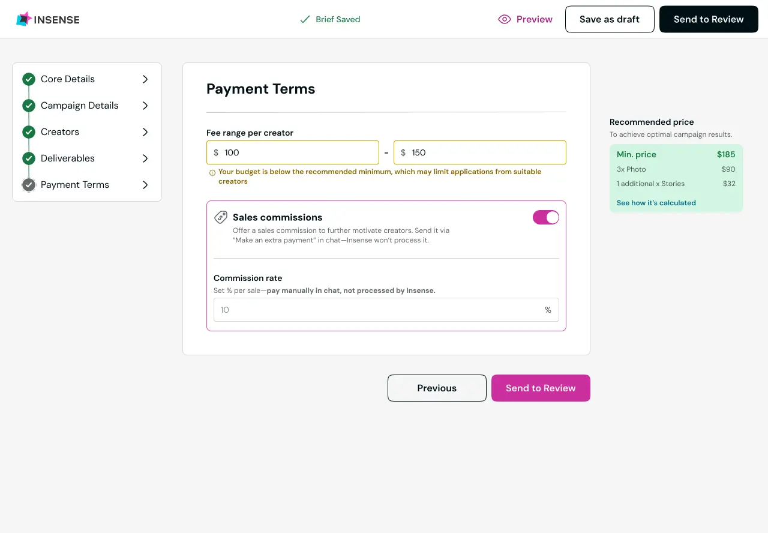Screen dimensions: 768x533
Task: Click the checkmark beside Deliverables
Action: [x=28, y=158]
